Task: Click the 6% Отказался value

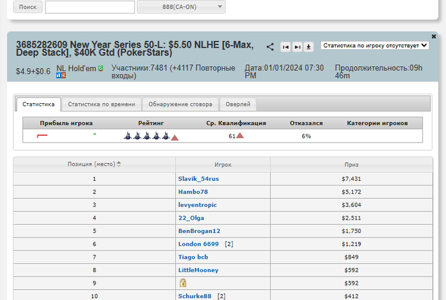Action: (306, 136)
